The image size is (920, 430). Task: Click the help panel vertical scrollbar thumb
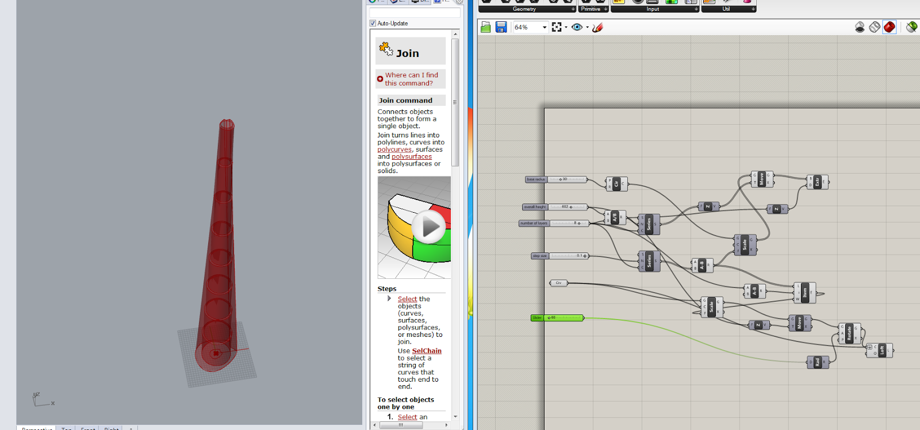[455, 102]
